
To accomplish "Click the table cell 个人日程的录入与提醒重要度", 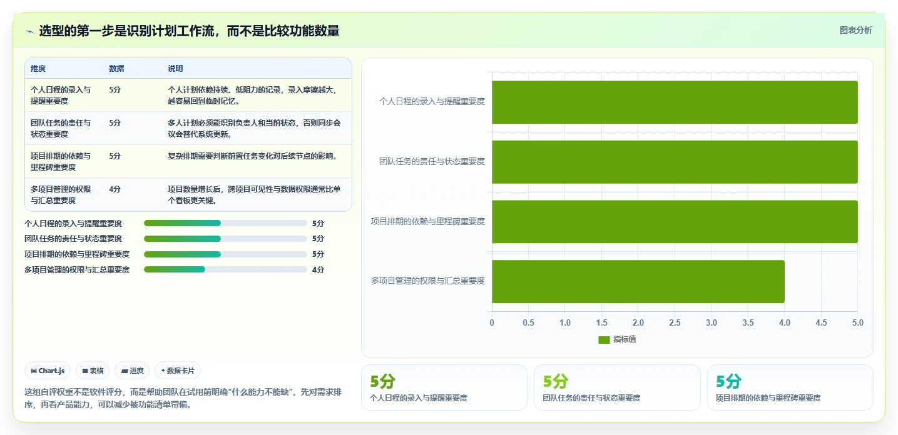I will pos(61,95).
